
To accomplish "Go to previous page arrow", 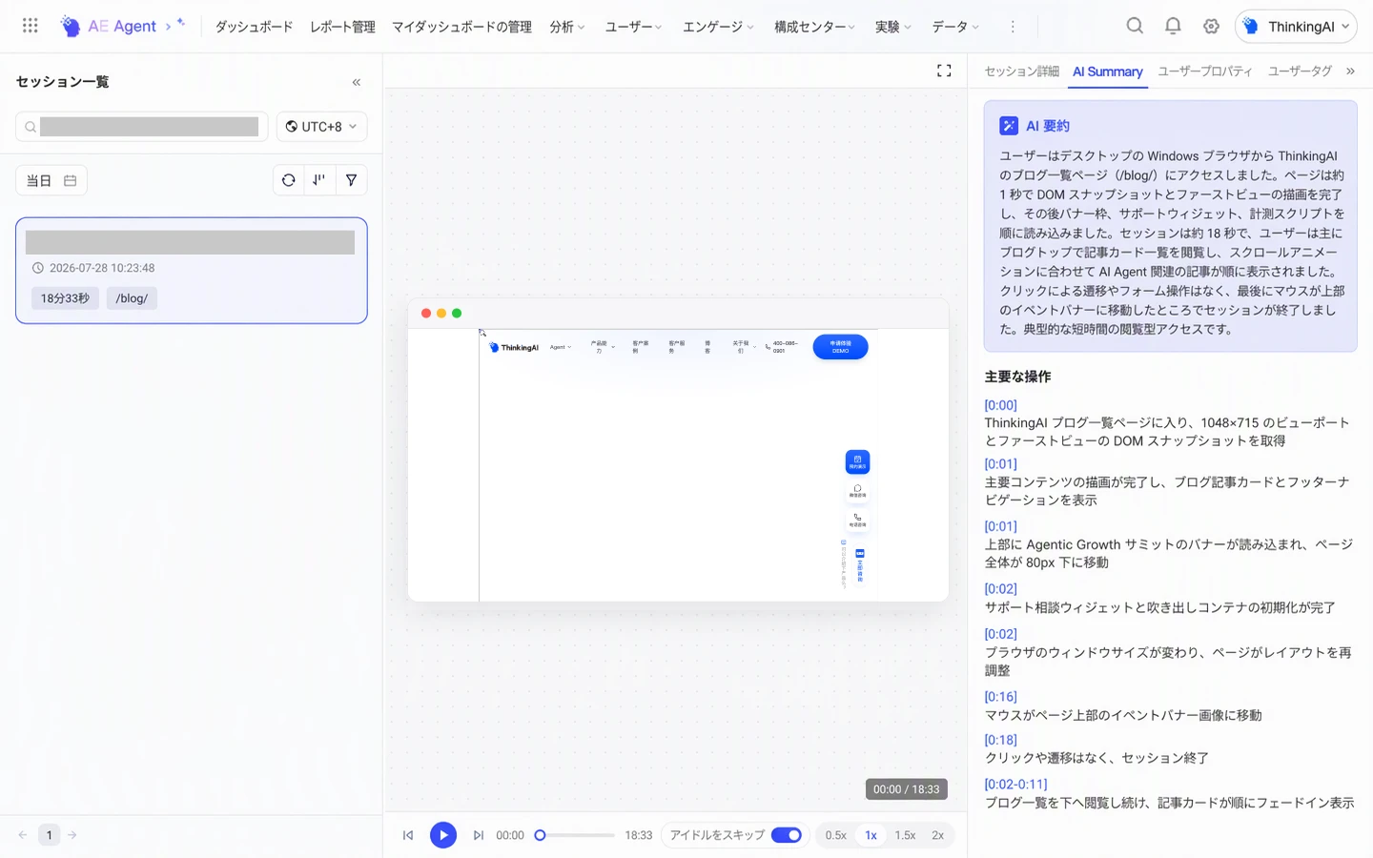I will pyautogui.click(x=23, y=835).
